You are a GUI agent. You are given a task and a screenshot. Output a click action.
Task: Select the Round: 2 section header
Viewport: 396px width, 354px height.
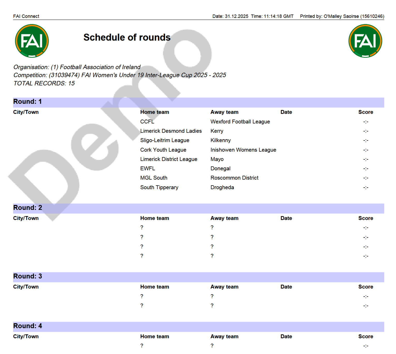(x=27, y=208)
